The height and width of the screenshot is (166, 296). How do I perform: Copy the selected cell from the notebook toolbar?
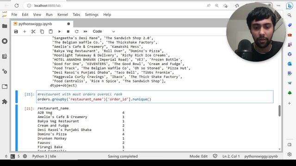click(x=42, y=32)
